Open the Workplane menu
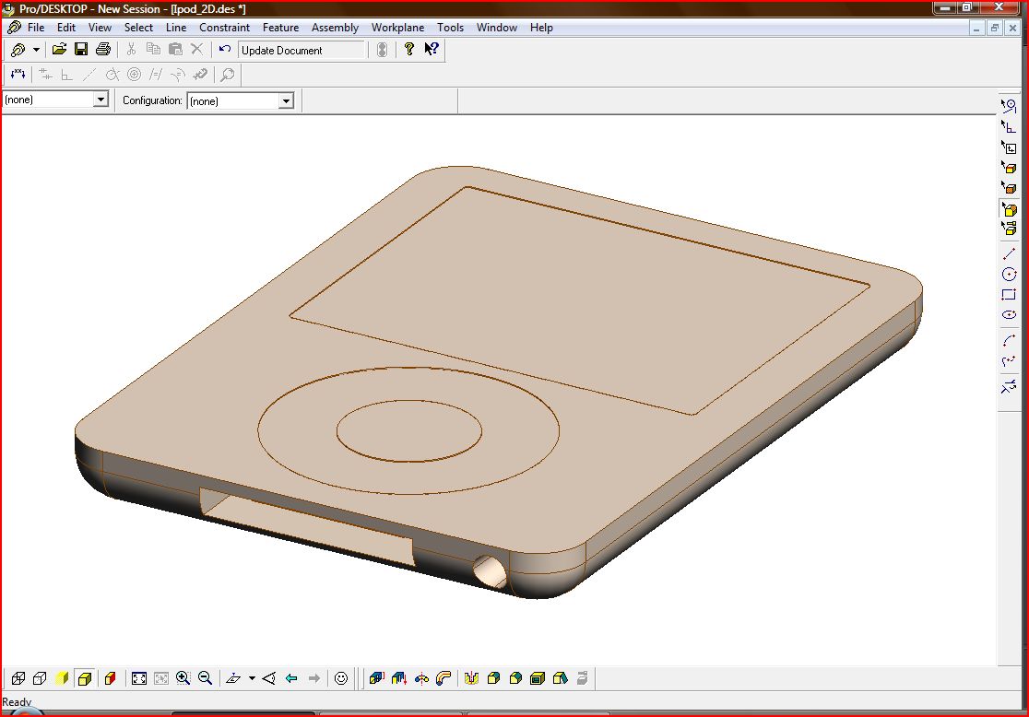Image resolution: width=1029 pixels, height=717 pixels. 397,28
